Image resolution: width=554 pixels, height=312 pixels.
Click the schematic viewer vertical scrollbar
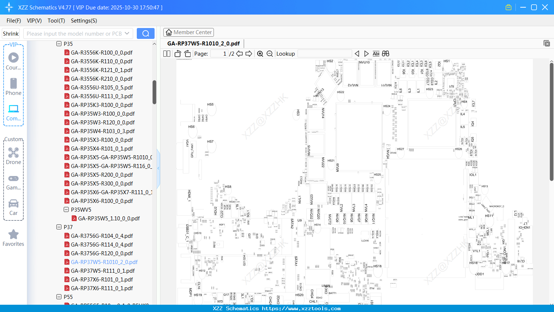[x=551, y=122]
